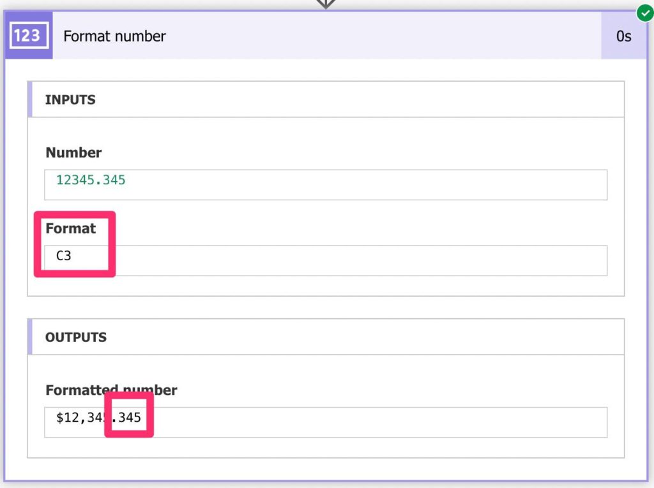Select the downward flow connector arrow
The image size is (654, 488).
[326, 4]
